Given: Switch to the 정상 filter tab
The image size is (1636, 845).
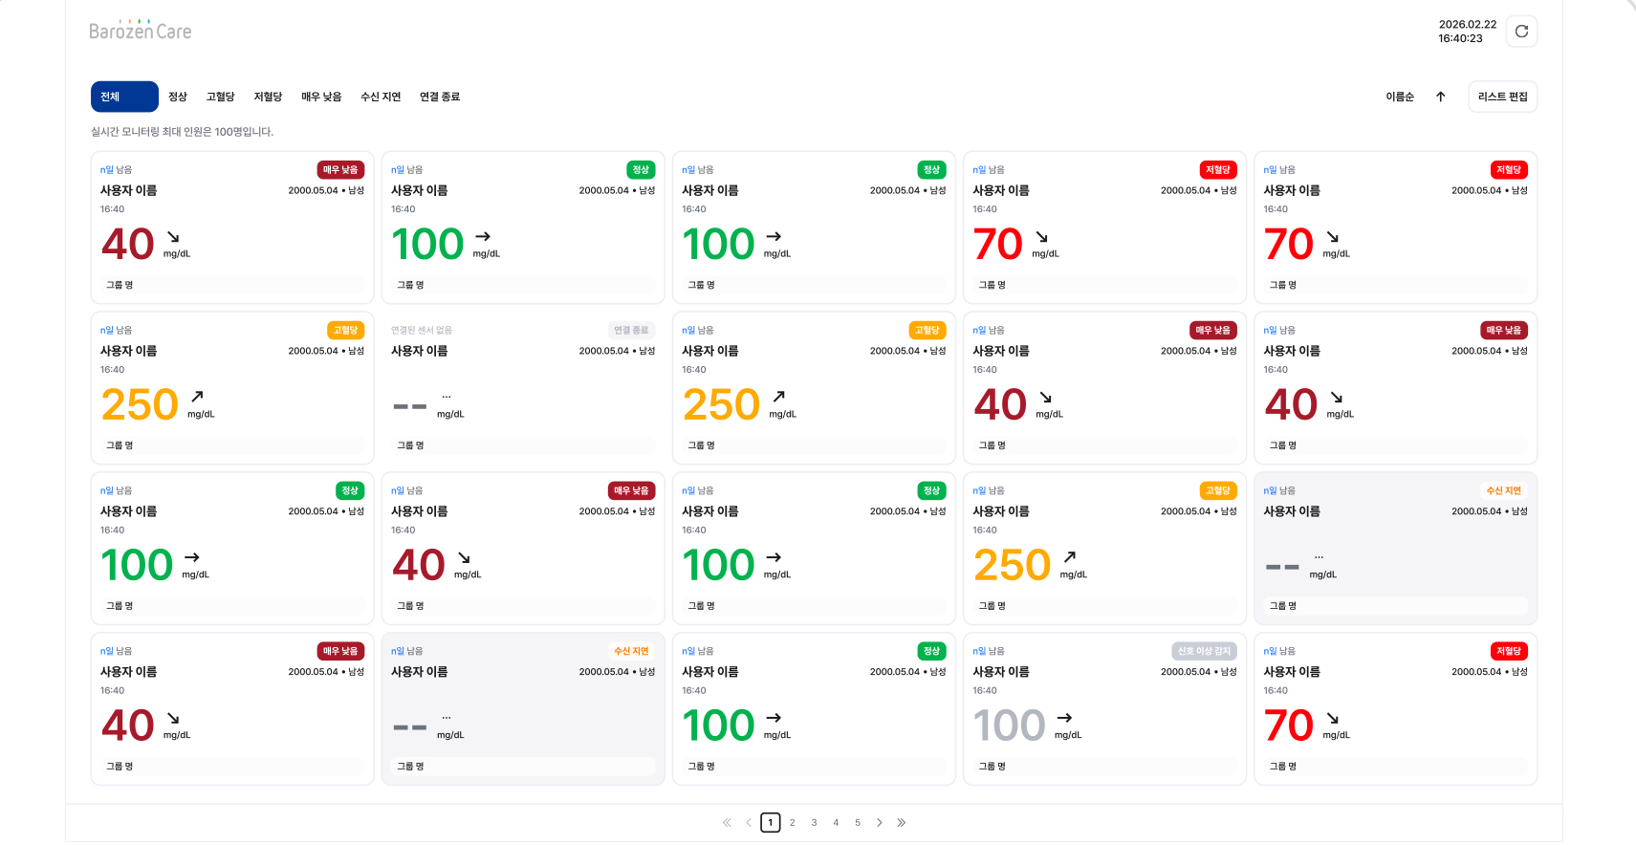Looking at the screenshot, I should 178,97.
